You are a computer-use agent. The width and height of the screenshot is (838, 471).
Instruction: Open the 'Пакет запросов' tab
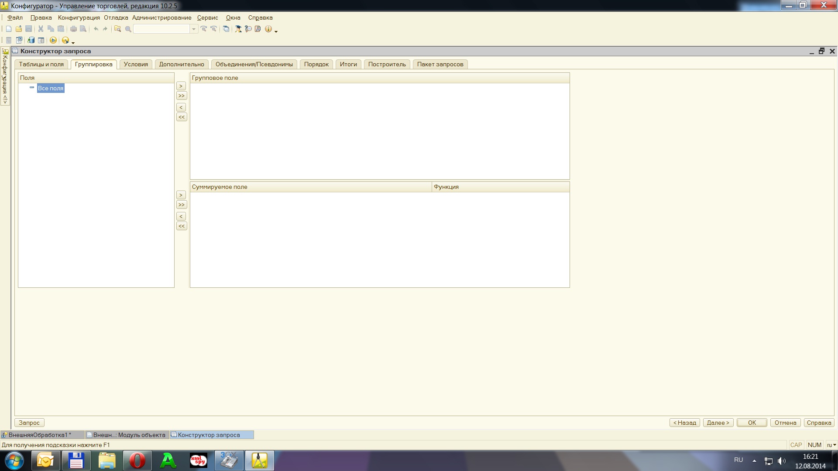tap(440, 64)
